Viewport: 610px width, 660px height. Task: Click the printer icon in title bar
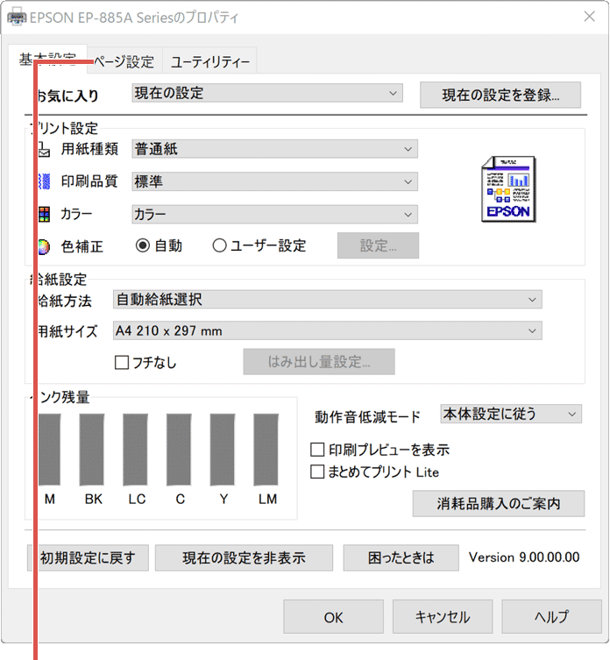coord(17,18)
